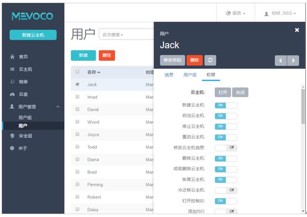Screen dimensions: 307x217
Task: Check the David row checkbox
Action: pos(77,109)
